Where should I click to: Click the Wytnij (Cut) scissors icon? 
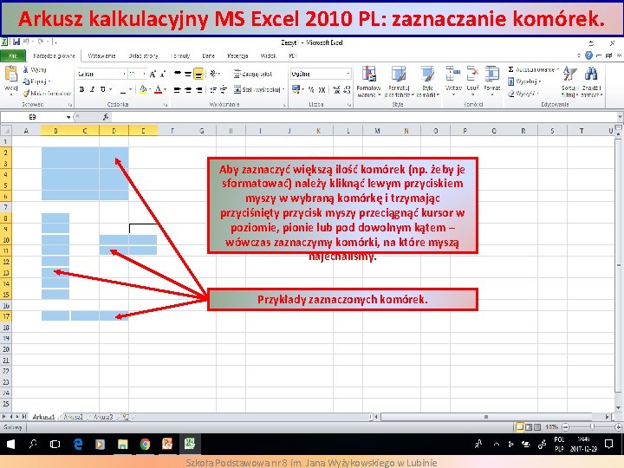click(26, 69)
